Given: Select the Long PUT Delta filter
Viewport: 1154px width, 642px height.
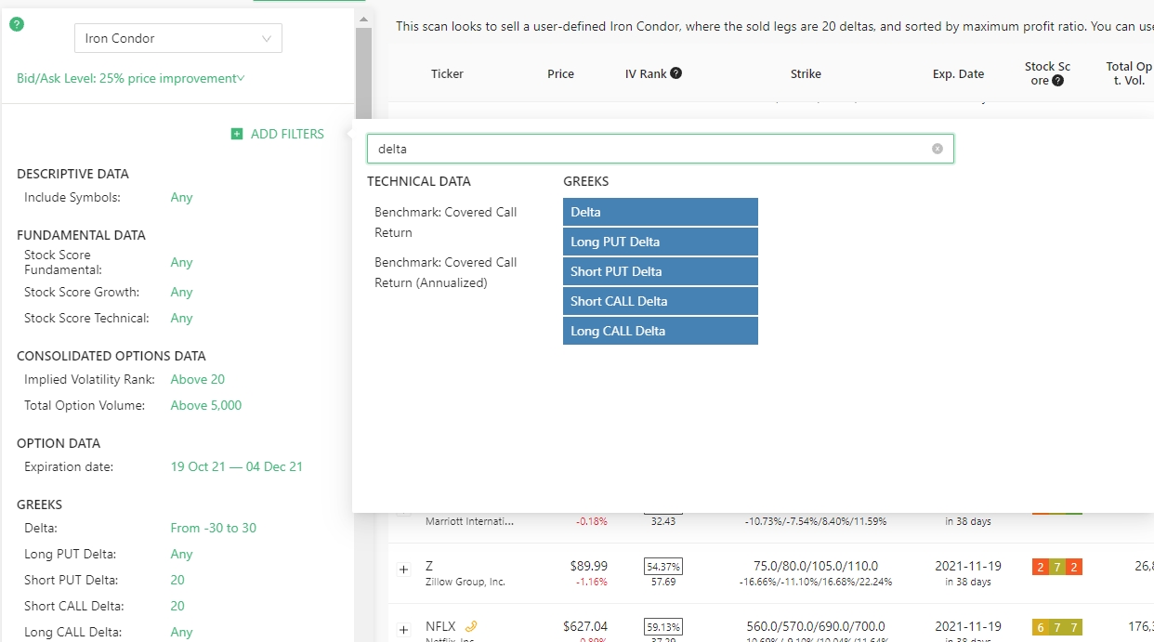Looking at the screenshot, I should [x=661, y=242].
